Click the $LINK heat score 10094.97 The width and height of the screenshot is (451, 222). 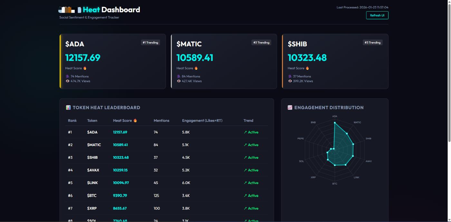[x=121, y=183]
